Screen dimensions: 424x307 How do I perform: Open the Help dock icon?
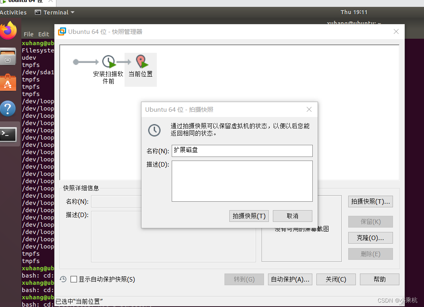click(x=8, y=109)
